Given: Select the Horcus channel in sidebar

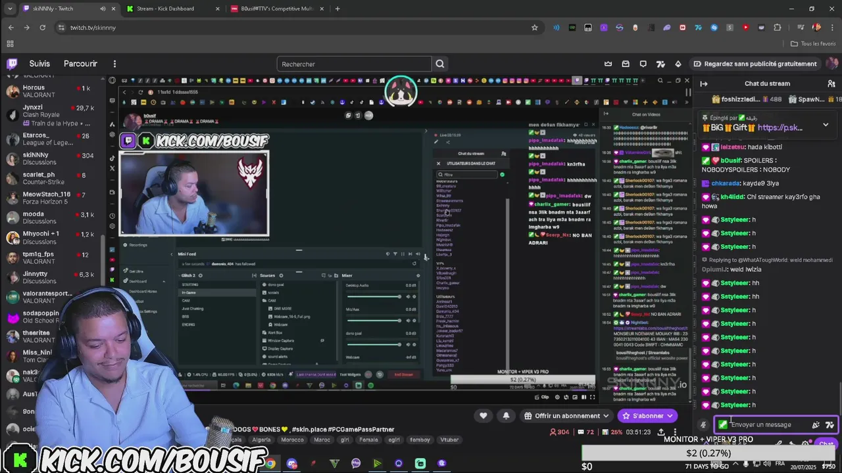Looking at the screenshot, I should pyautogui.click(x=53, y=91).
